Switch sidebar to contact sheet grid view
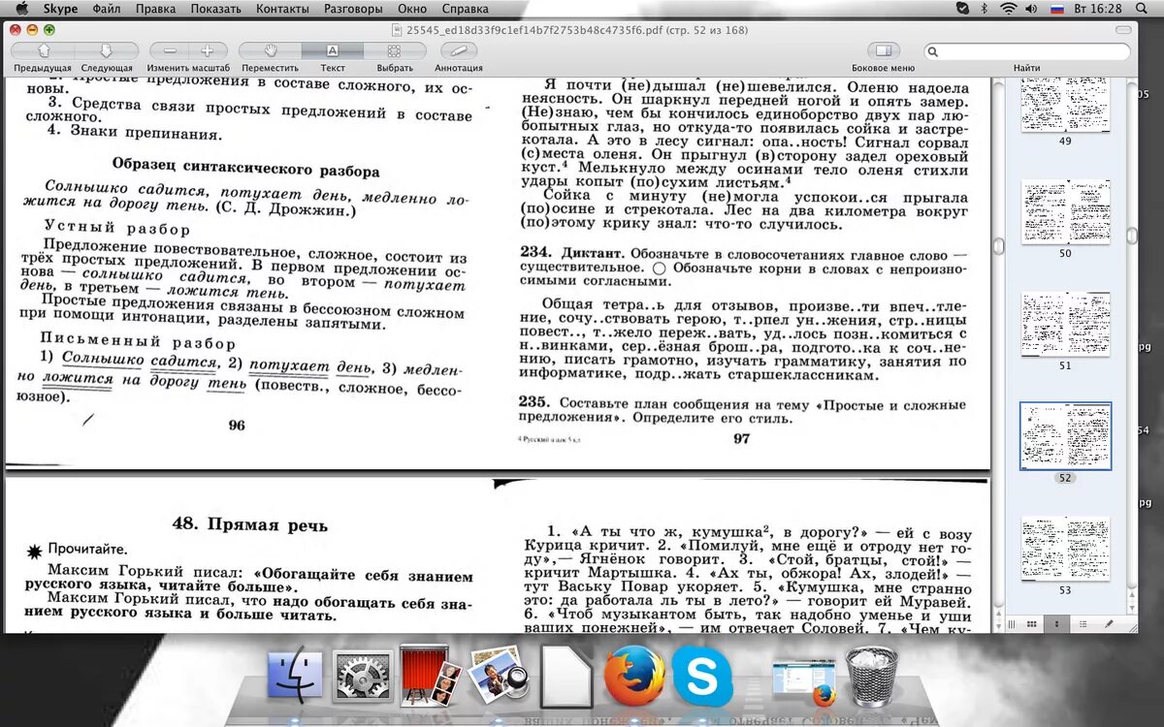Image resolution: width=1164 pixels, height=727 pixels. (x=1031, y=623)
